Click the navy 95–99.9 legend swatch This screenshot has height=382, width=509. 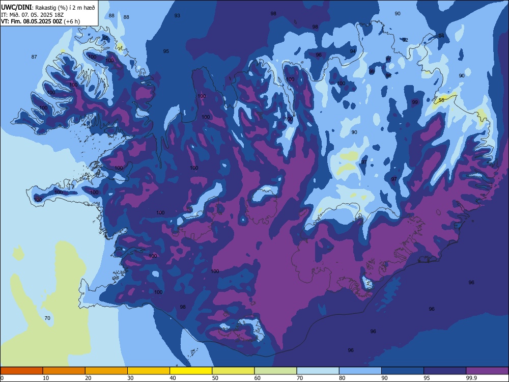[x=445, y=371]
